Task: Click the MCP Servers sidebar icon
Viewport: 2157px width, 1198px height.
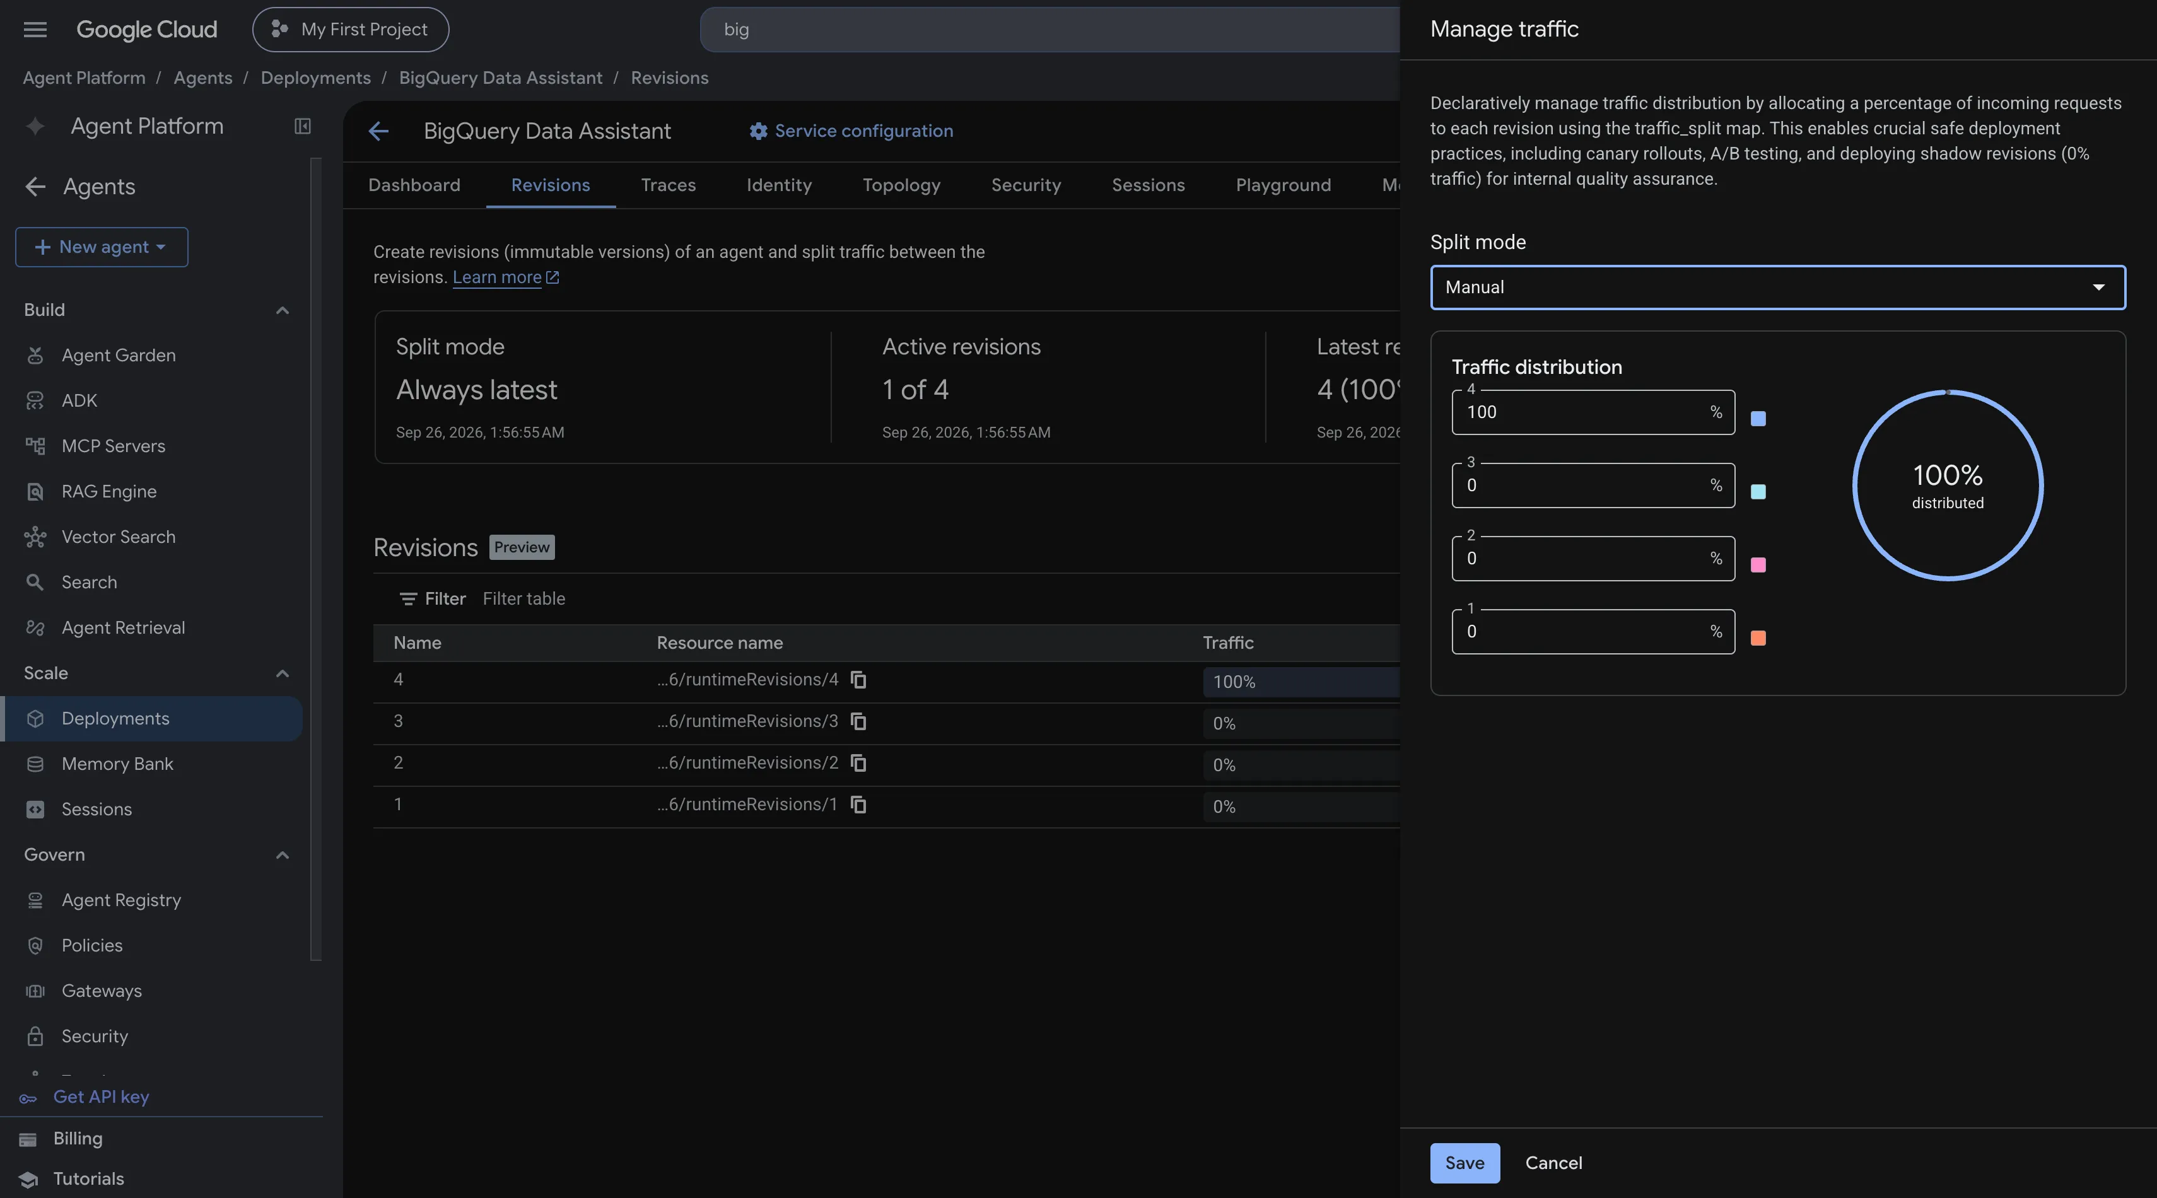Action: click(35, 446)
